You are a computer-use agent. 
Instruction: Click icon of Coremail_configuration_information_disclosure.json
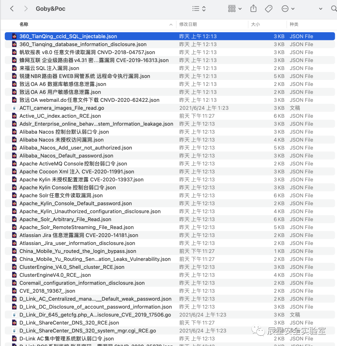coord(14,283)
